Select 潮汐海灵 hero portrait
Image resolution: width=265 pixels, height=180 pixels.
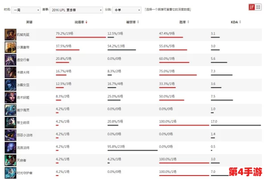[x=10, y=110]
